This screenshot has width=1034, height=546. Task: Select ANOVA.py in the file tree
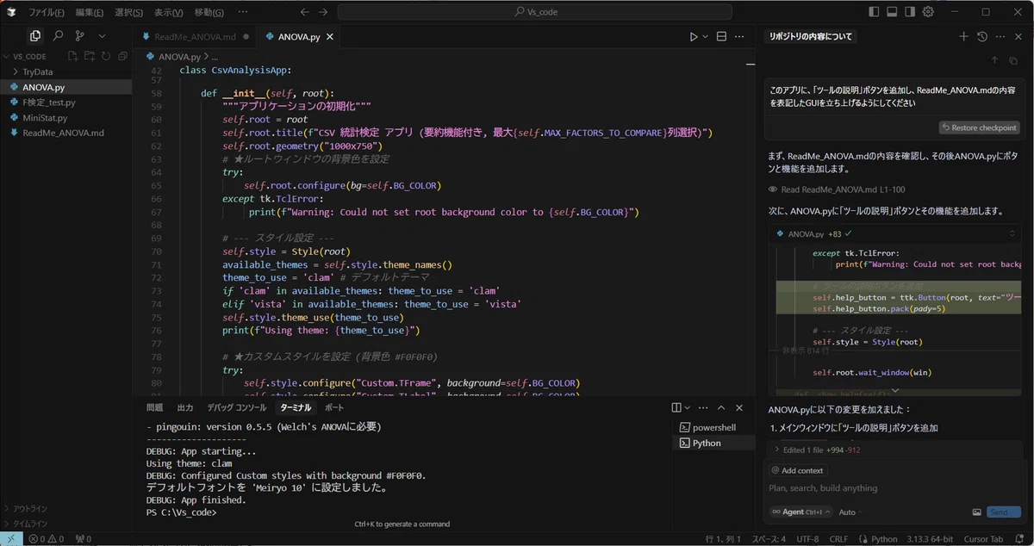[x=66, y=87]
